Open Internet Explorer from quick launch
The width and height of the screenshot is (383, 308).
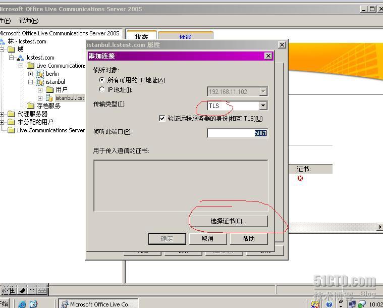[22, 304]
